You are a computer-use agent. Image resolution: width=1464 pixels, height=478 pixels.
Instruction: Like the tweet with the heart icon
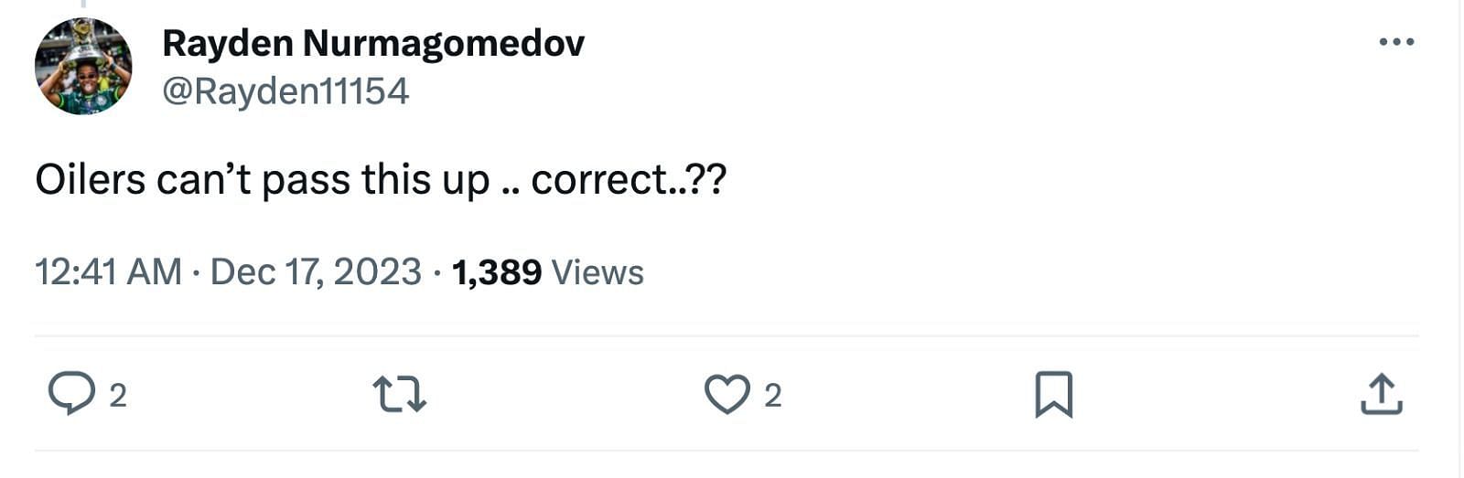tap(727, 394)
